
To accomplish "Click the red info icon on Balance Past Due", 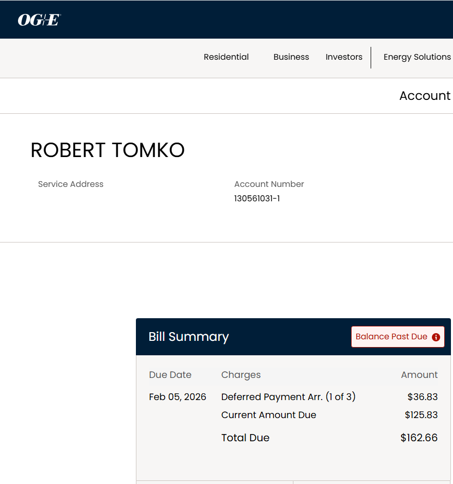I will (436, 337).
